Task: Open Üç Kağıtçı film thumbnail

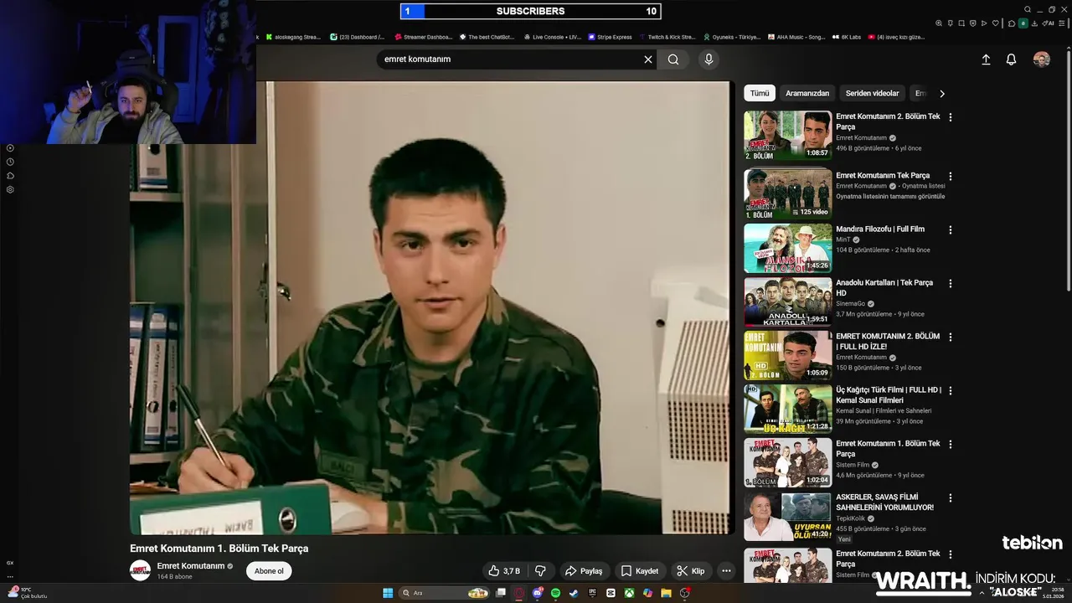Action: pyautogui.click(x=788, y=409)
